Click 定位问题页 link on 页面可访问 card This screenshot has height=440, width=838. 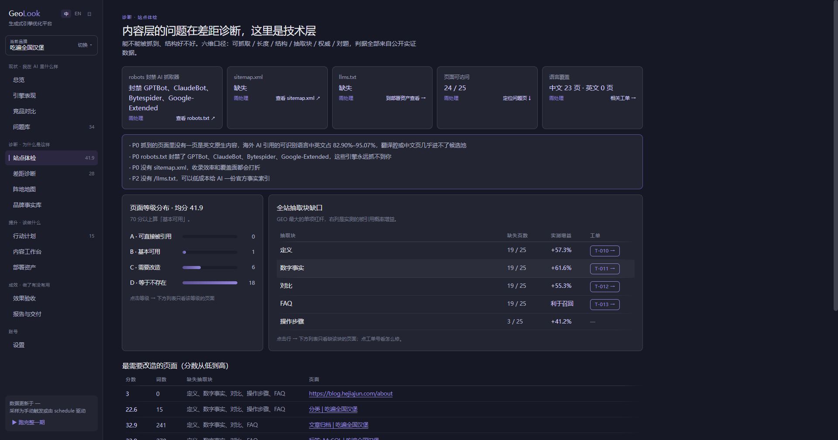pos(517,98)
